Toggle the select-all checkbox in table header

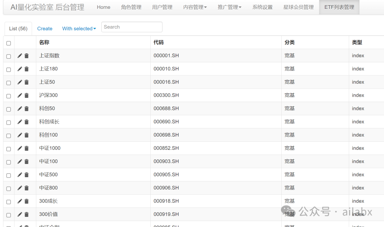coord(9,43)
